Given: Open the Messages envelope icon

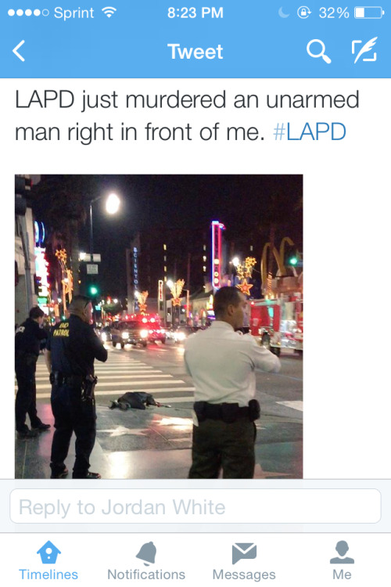Looking at the screenshot, I should 244,553.
